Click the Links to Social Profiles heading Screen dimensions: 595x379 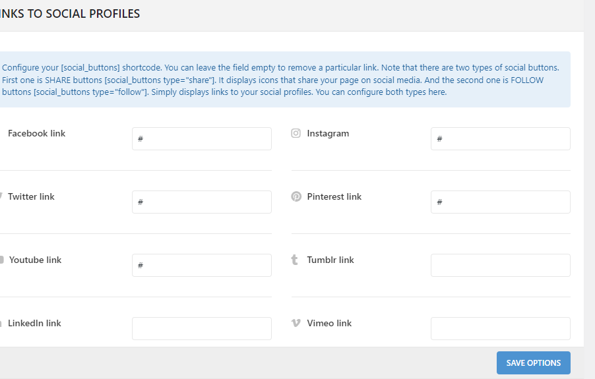[70, 14]
